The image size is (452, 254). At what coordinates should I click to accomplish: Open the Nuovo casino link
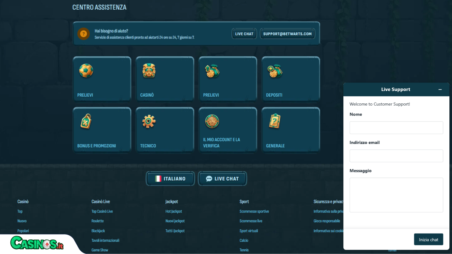point(22,221)
